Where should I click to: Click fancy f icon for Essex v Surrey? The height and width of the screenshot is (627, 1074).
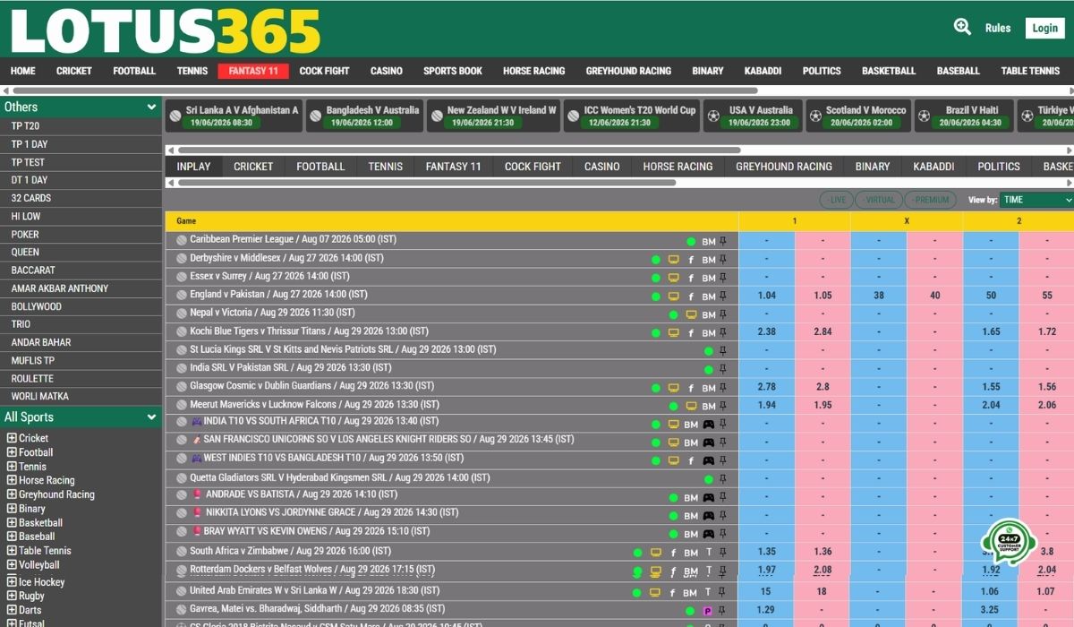[x=690, y=278]
